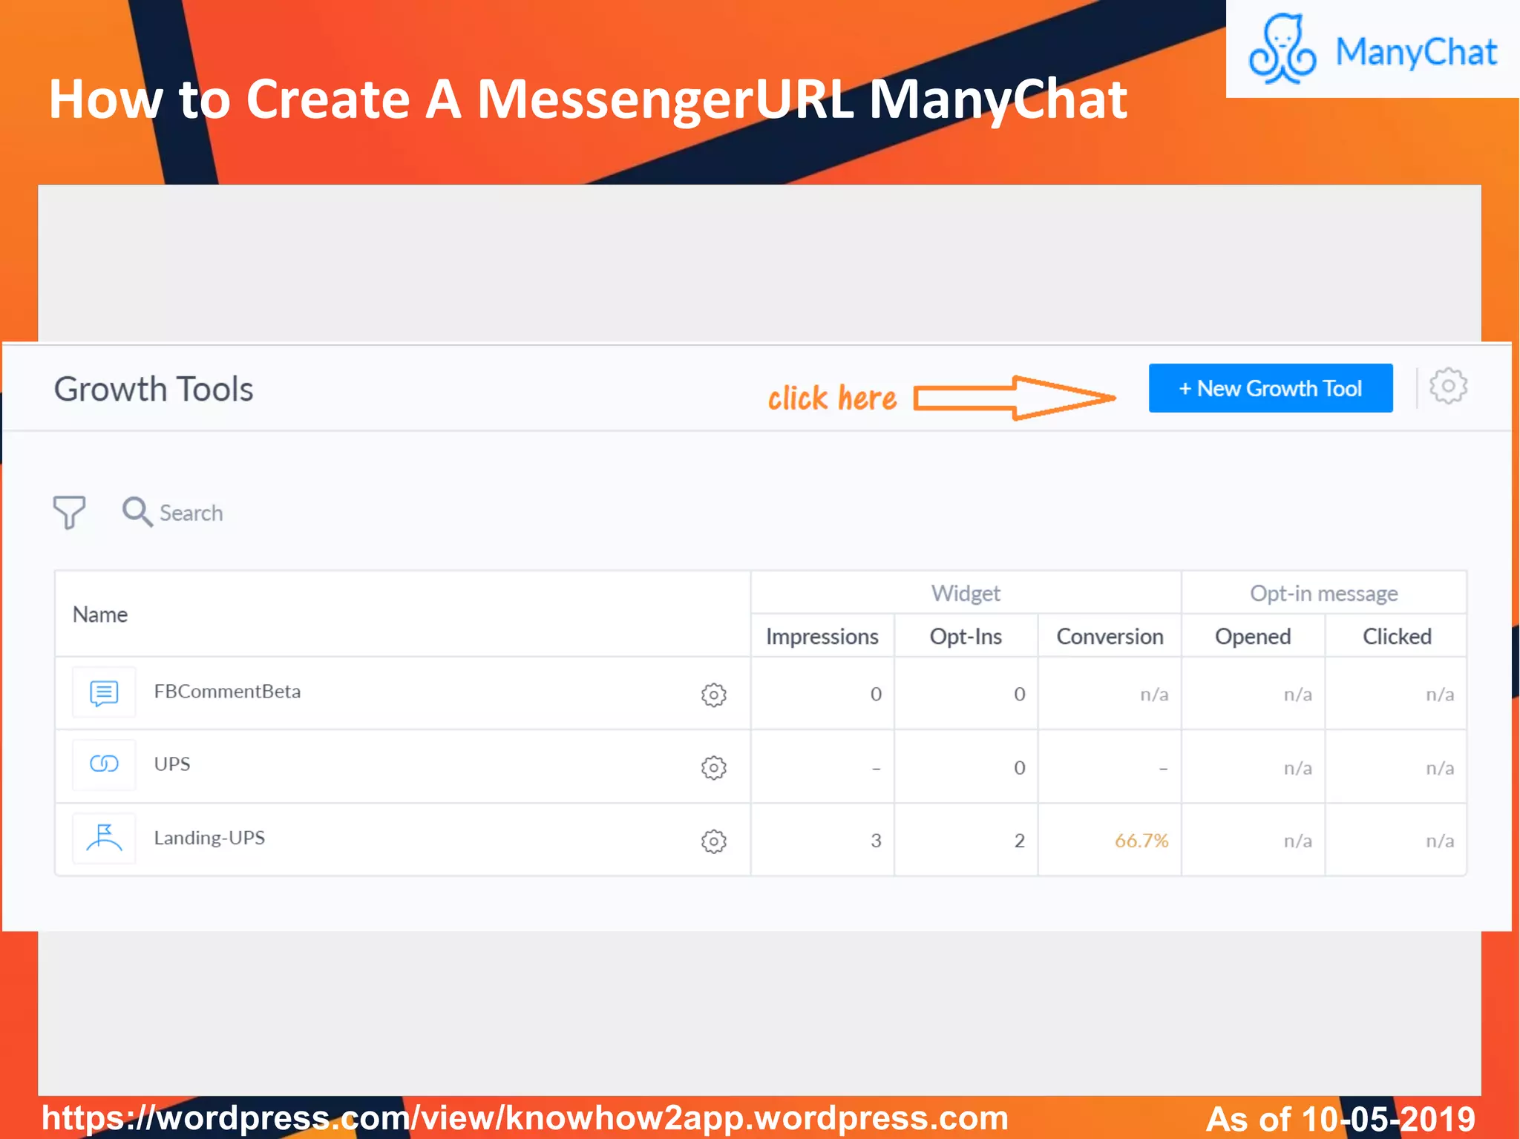The width and height of the screenshot is (1520, 1139).
Task: Sort by Opt-Ins column header
Action: coord(965,637)
